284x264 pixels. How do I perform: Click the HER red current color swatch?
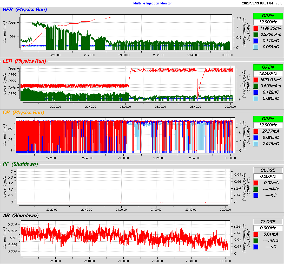(x=256, y=28)
